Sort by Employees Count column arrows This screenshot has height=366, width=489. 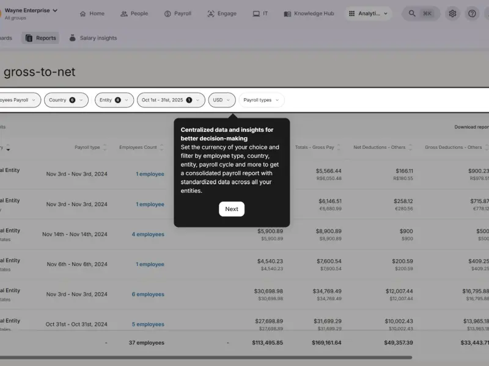click(x=161, y=147)
